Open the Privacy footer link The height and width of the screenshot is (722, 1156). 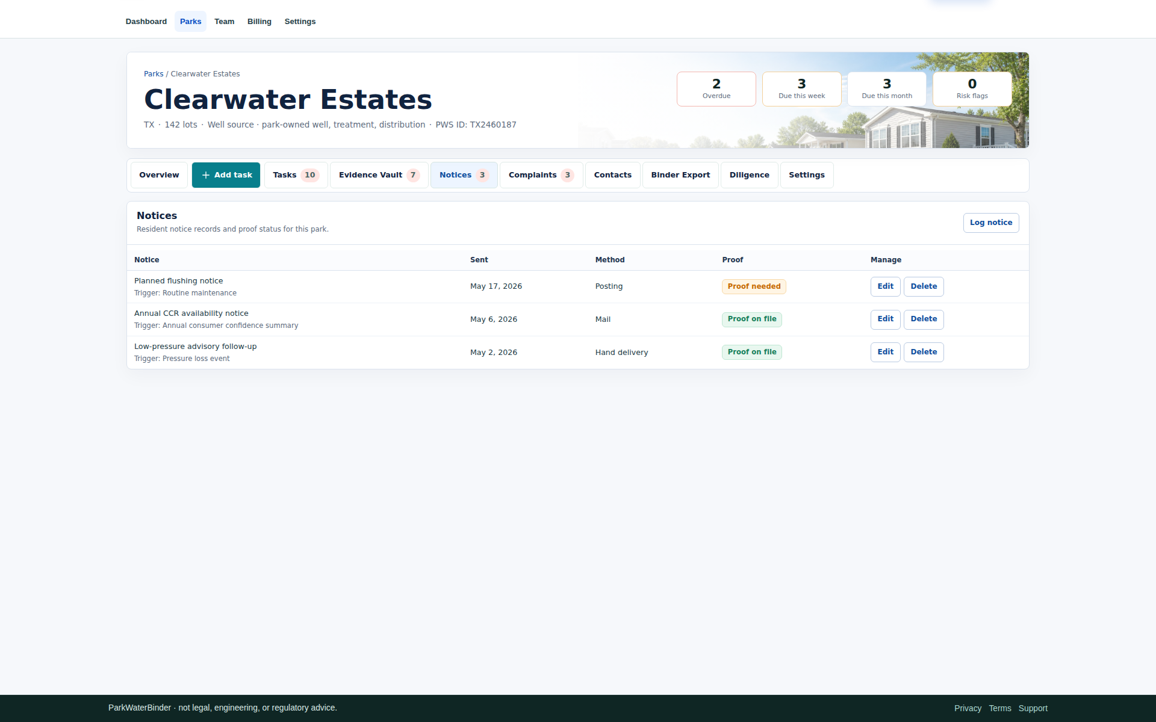967,708
